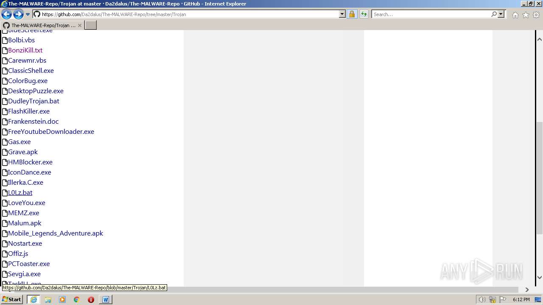The width and height of the screenshot is (543, 305).
Task: Launch Google Chrome from taskbar
Action: coord(76,299)
